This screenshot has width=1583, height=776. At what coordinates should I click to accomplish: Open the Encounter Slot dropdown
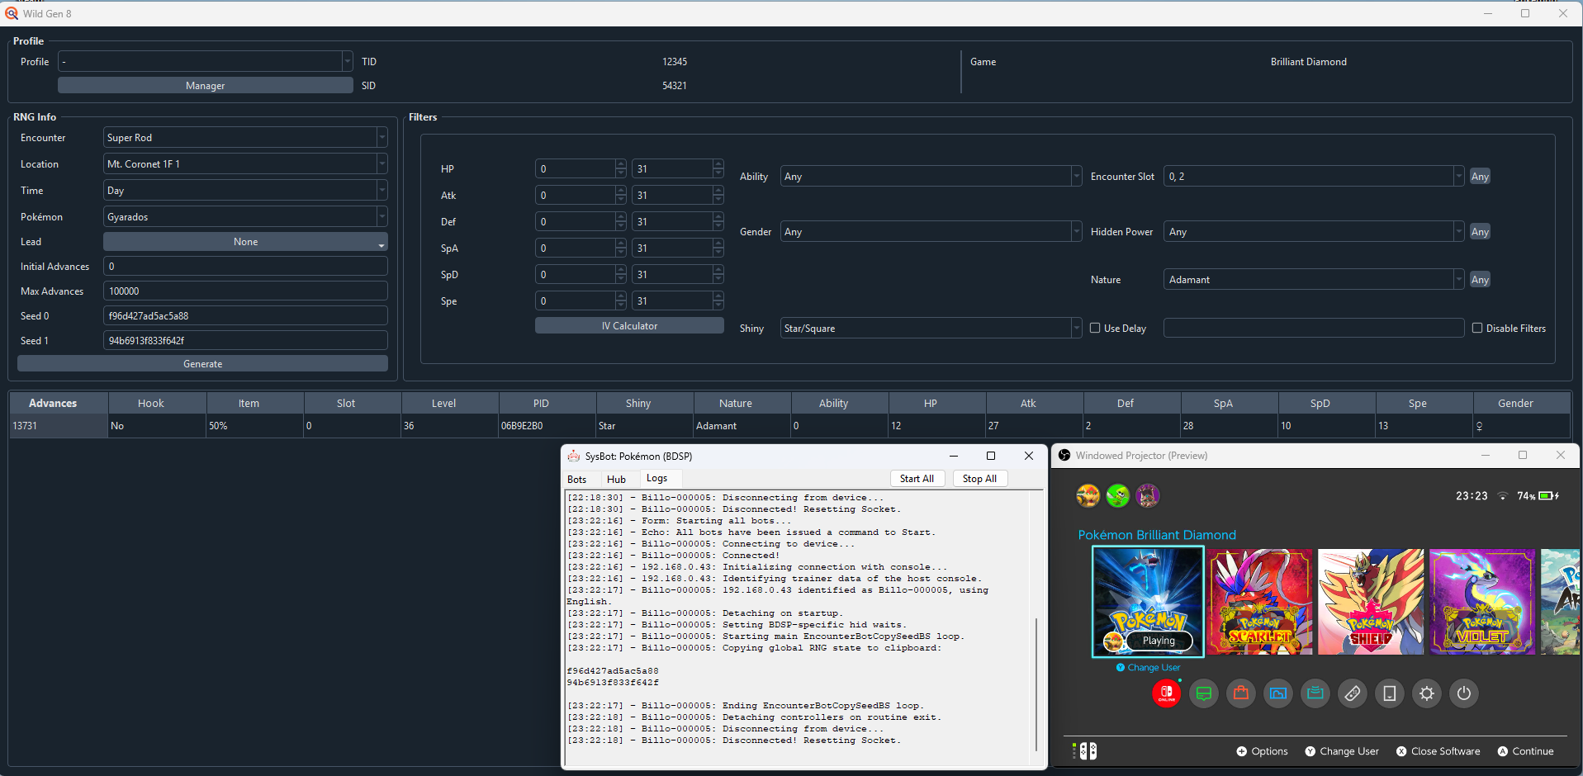pos(1314,176)
